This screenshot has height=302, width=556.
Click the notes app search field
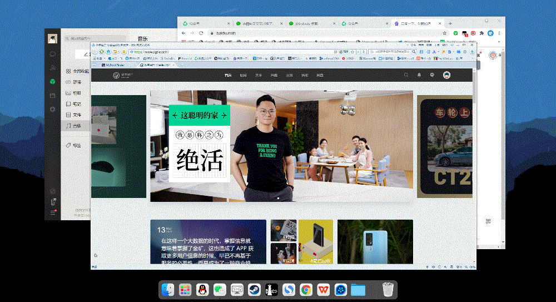click(95, 38)
